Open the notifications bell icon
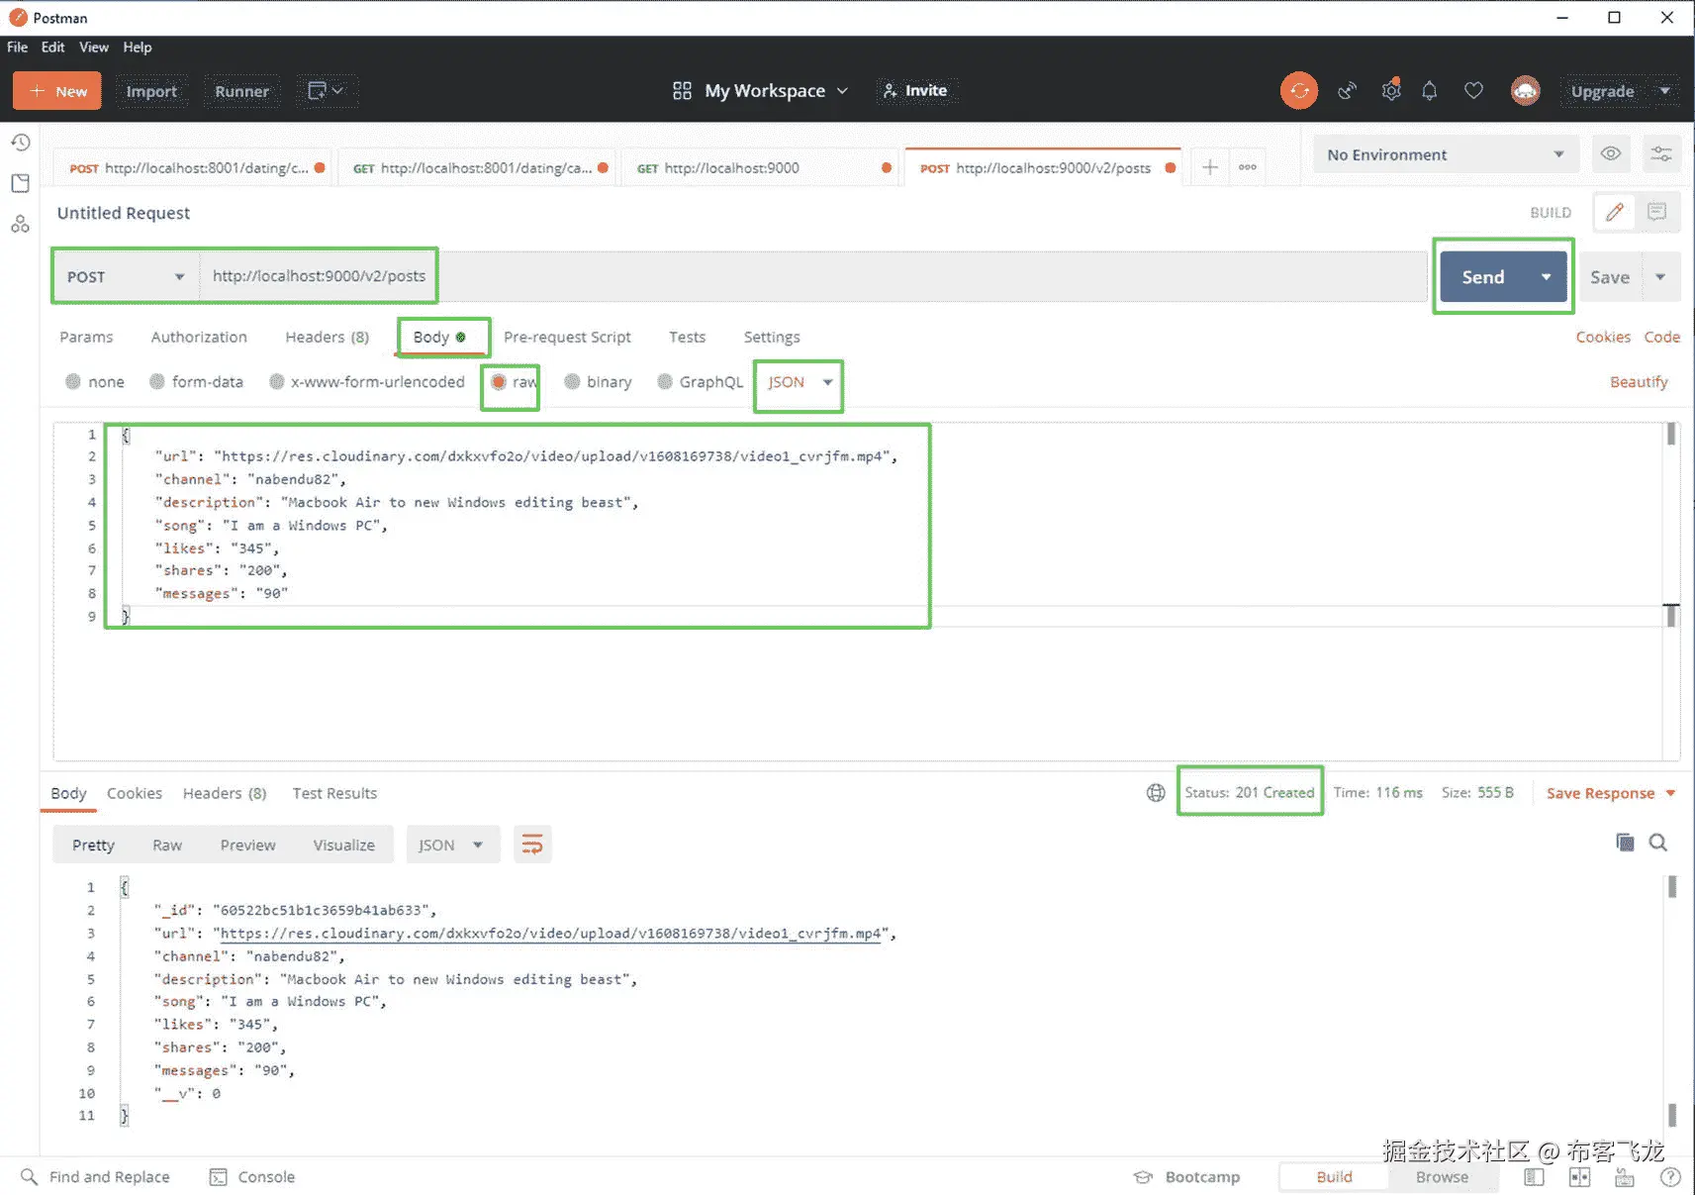This screenshot has height=1195, width=1695. tap(1430, 91)
